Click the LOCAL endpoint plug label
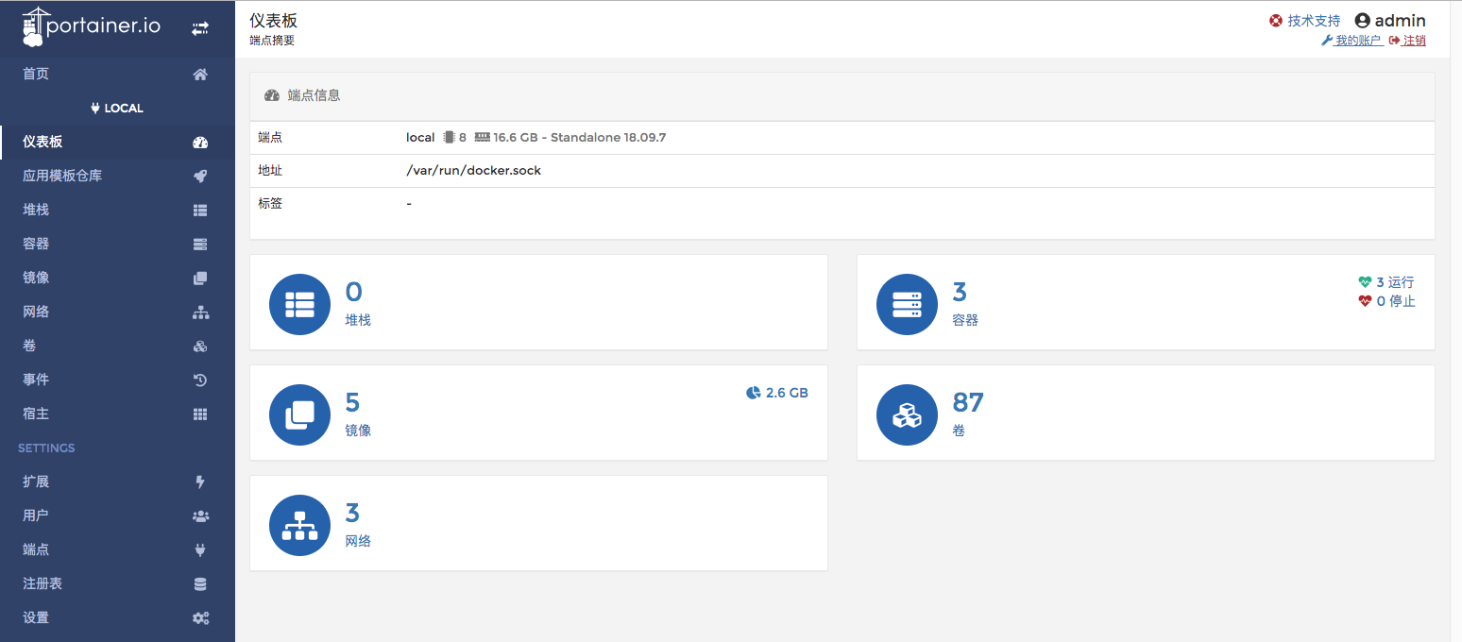The image size is (1462, 642). pyautogui.click(x=117, y=108)
